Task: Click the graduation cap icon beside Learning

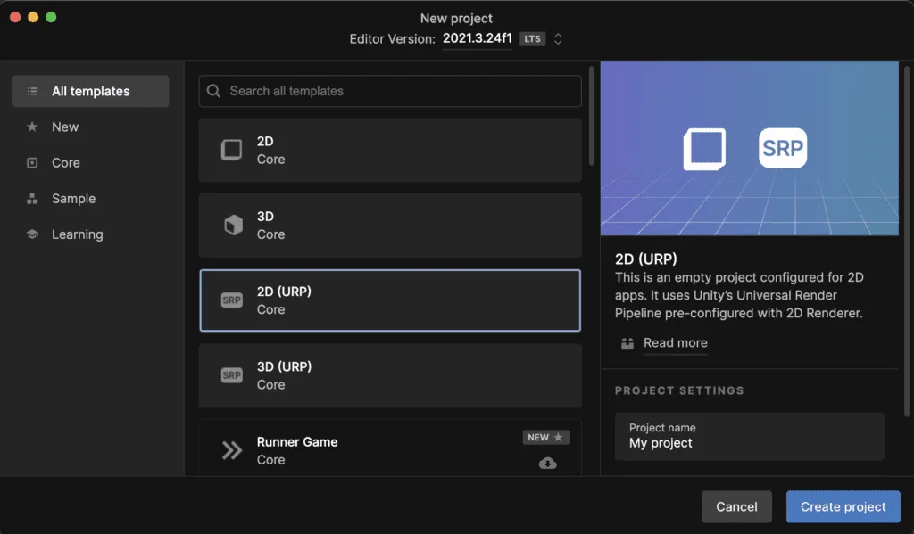Action: point(33,234)
